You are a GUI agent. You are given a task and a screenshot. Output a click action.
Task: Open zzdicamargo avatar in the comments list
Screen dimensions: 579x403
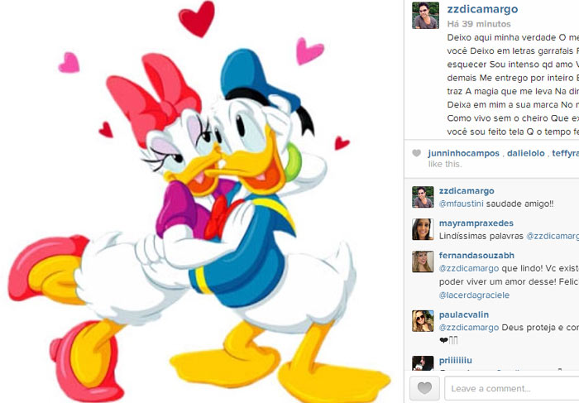tap(423, 197)
